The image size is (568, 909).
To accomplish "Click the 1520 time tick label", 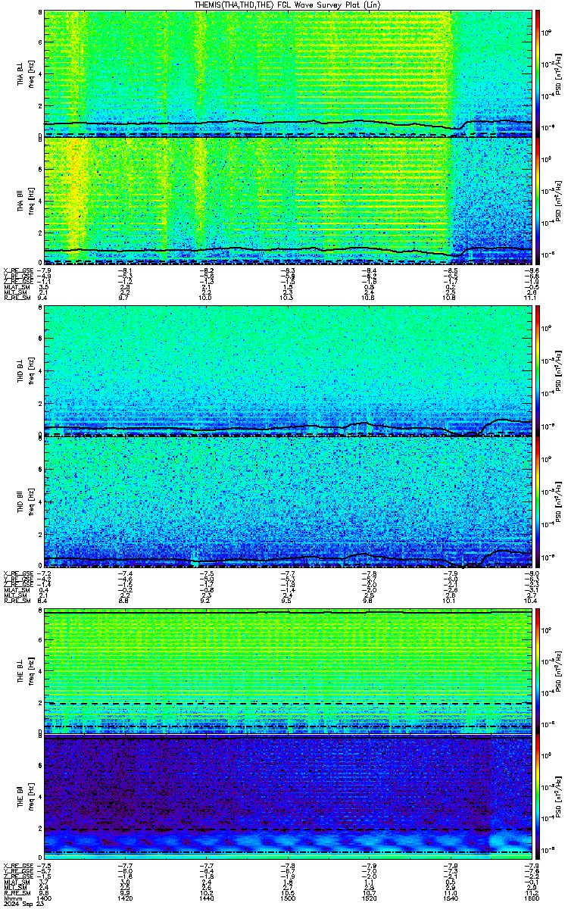I will 370,898.
